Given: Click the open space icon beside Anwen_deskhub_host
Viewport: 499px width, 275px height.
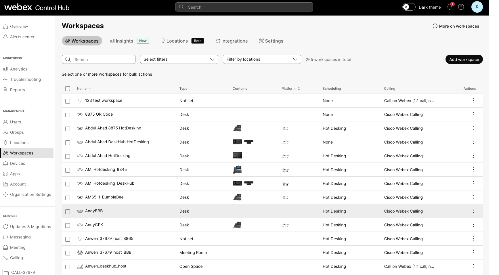Looking at the screenshot, I should tap(80, 266).
